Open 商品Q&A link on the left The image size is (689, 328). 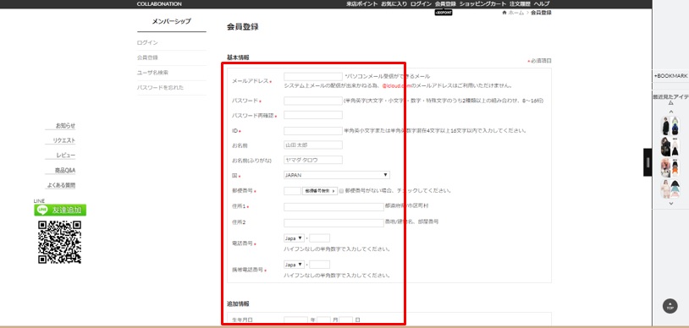point(65,171)
